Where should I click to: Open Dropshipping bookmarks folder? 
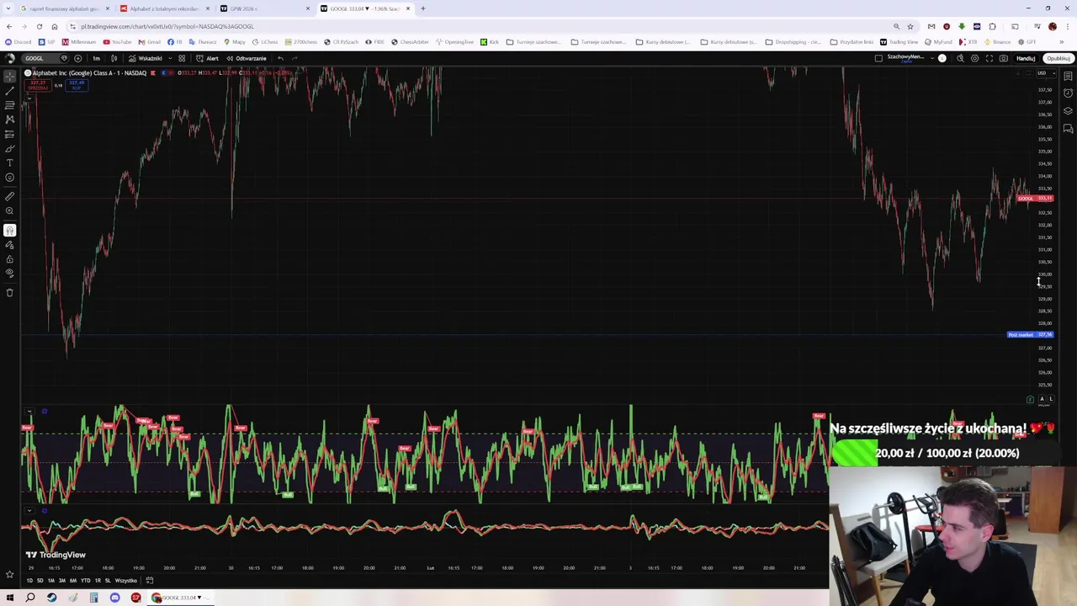(x=793, y=42)
